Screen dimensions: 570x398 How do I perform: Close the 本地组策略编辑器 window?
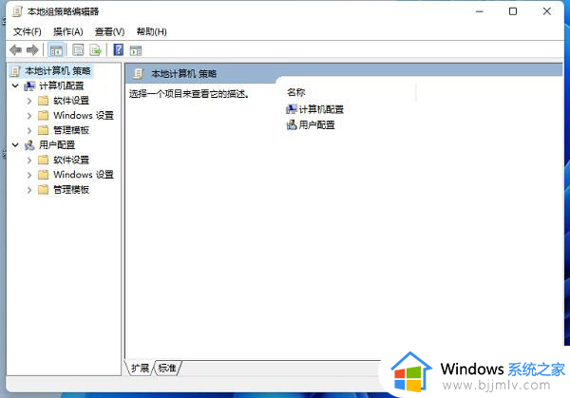click(547, 11)
